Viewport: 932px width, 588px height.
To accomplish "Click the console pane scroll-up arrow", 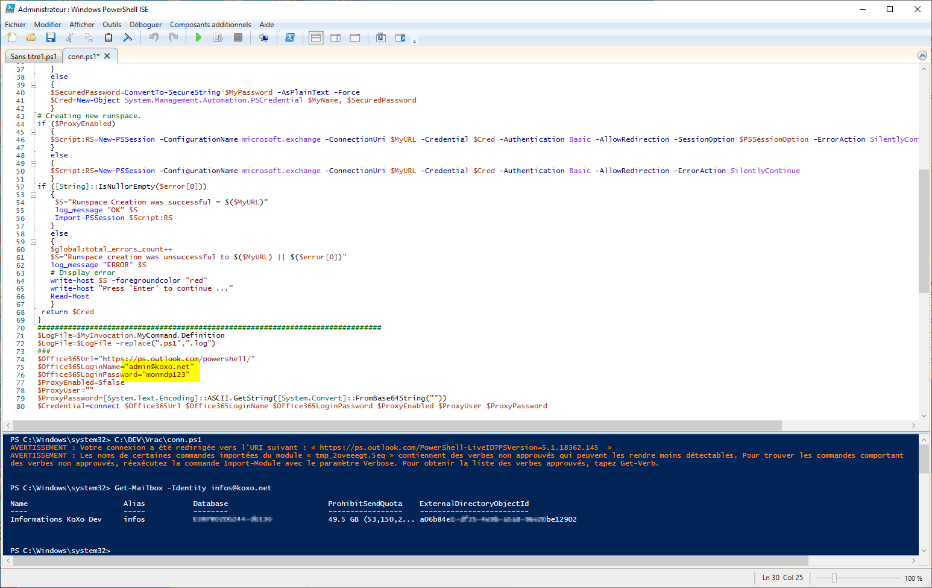I will pos(924,440).
